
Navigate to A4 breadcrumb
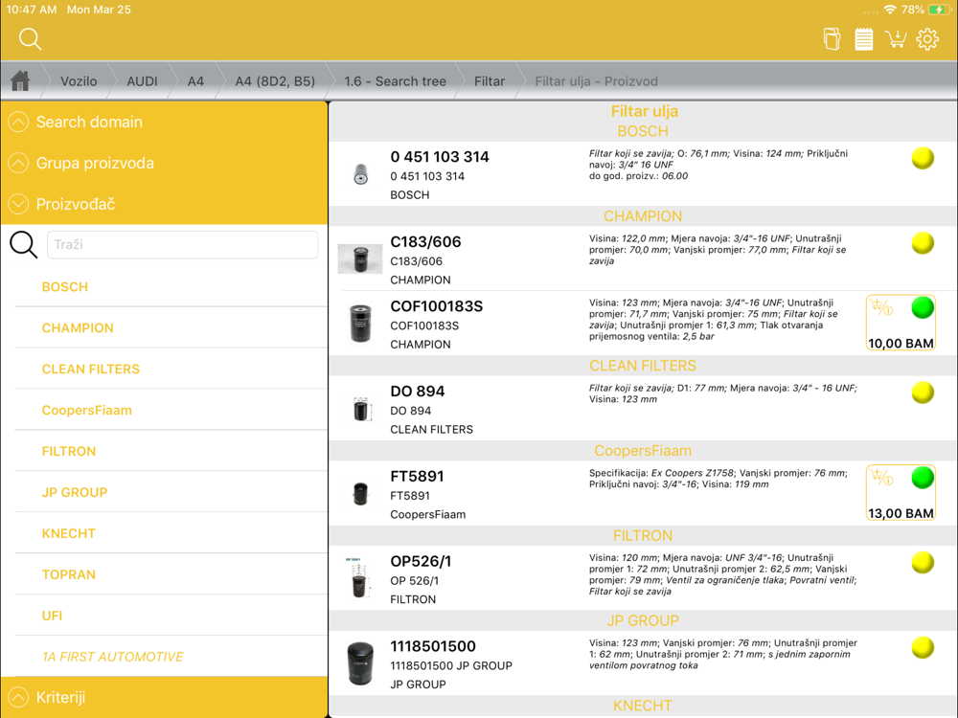(195, 81)
